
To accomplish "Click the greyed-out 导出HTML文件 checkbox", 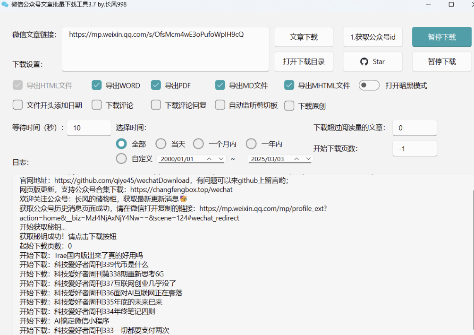I will point(17,86).
